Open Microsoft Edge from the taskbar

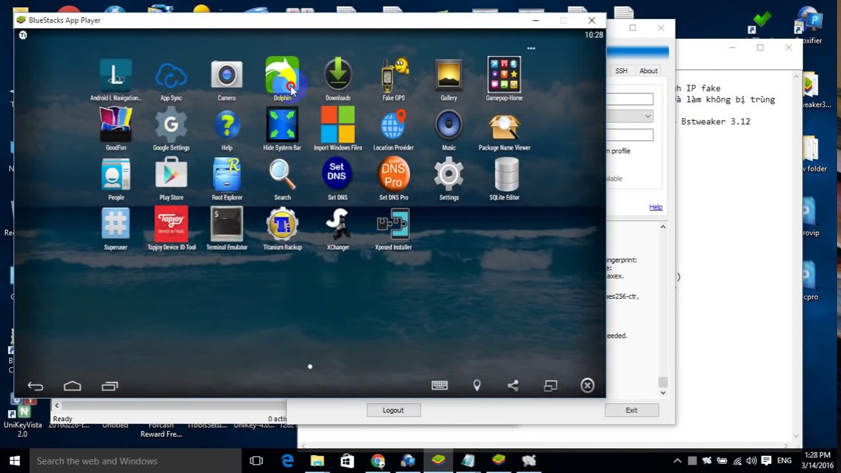287,461
